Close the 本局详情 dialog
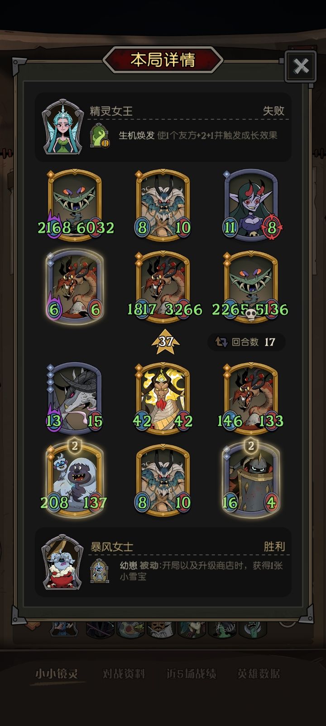Viewport: 326px width, 726px height. coord(301,66)
